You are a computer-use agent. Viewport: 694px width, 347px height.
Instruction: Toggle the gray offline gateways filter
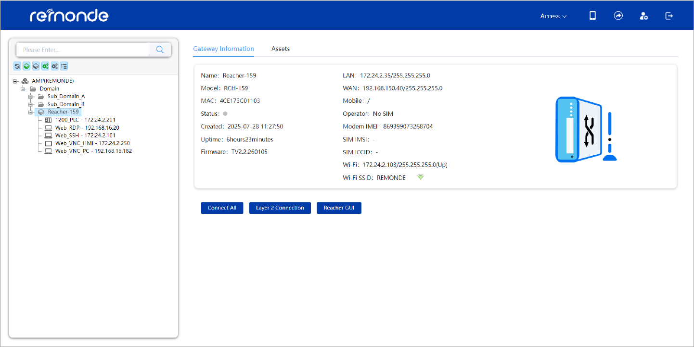36,66
